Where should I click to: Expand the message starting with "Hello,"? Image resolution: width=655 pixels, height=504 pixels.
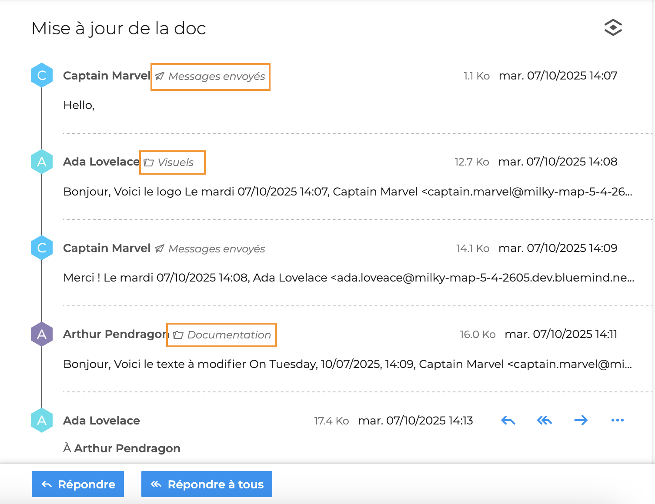pyautogui.click(x=79, y=105)
